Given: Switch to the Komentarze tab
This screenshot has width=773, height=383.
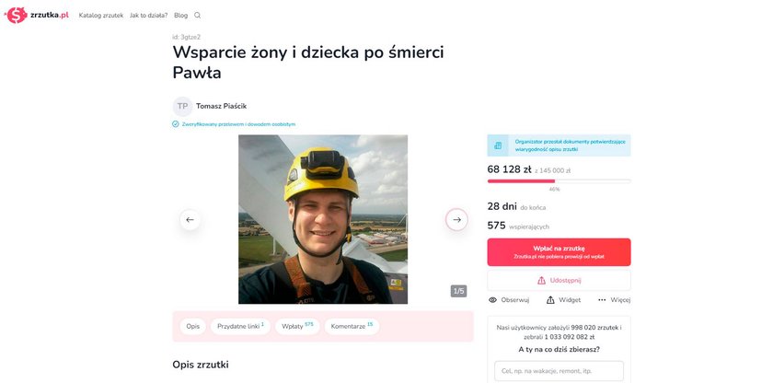Looking at the screenshot, I should [x=352, y=326].
